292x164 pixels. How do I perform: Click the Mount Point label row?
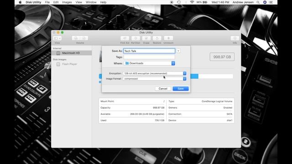(x=132, y=101)
